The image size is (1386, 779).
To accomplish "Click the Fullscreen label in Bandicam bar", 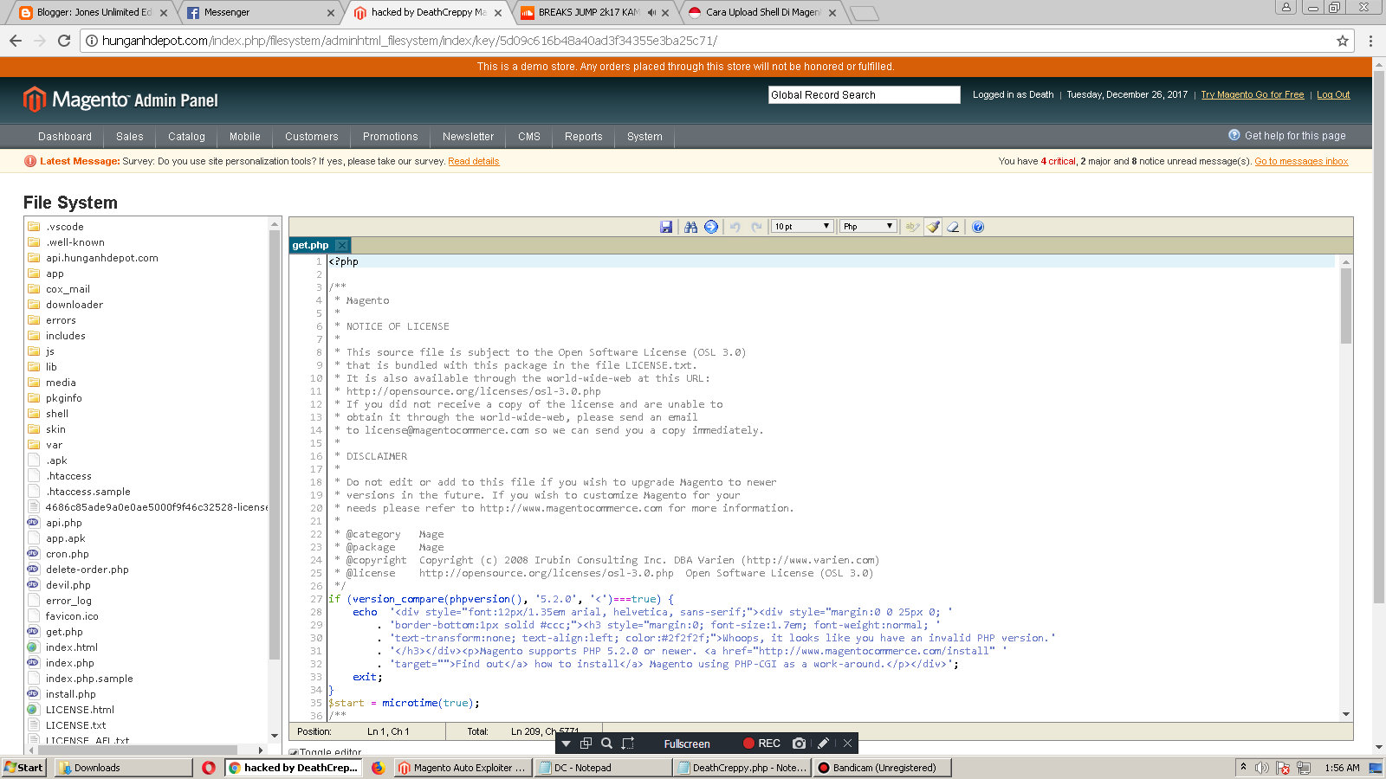I will click(685, 744).
